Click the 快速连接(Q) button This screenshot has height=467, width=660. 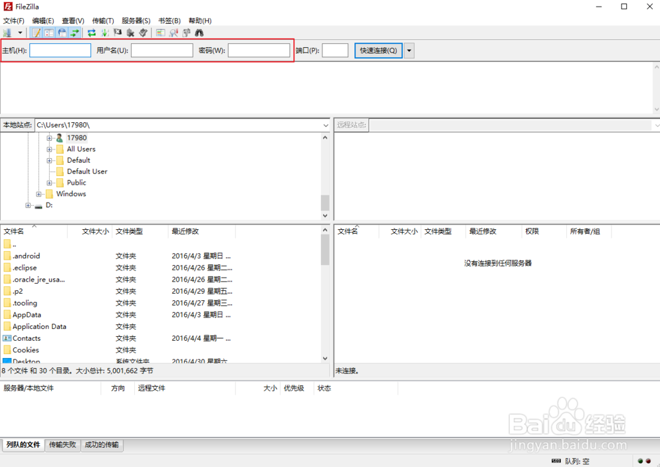click(378, 50)
